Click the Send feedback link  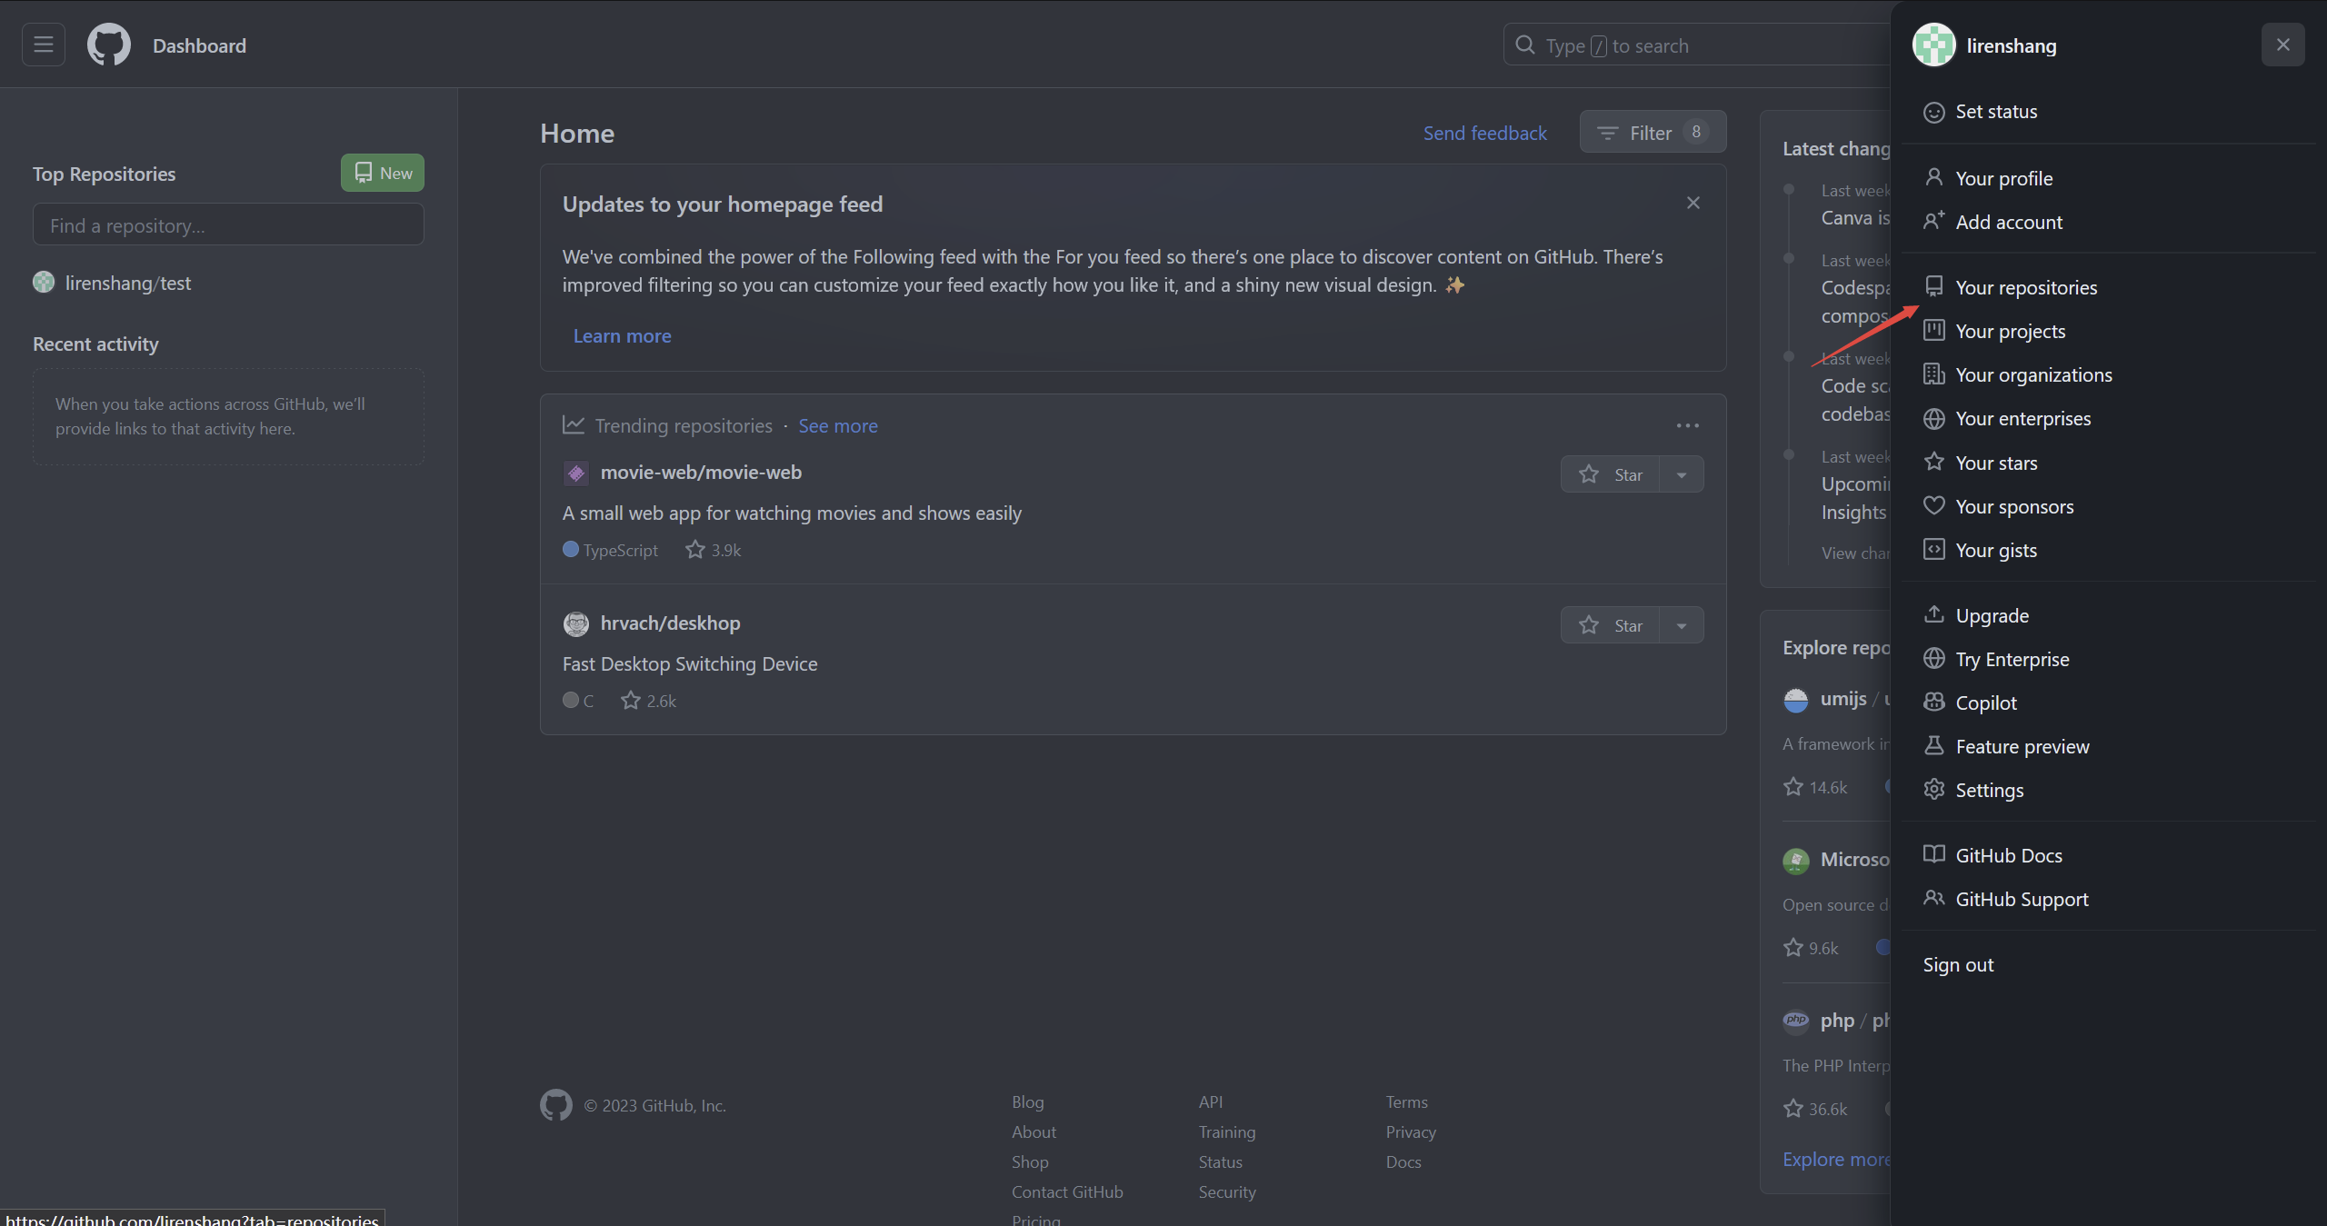(1484, 133)
